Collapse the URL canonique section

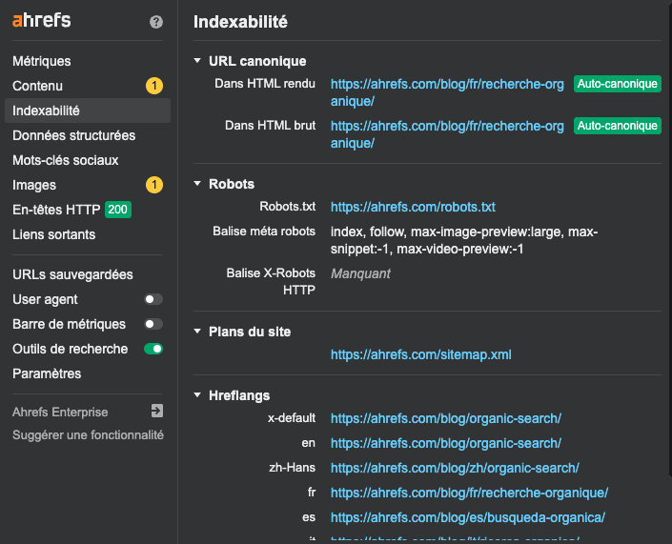197,61
